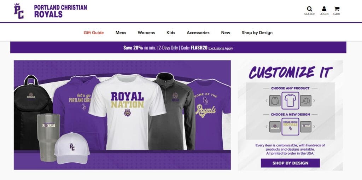Go to previous design with left chevron
Screen dimensions: 362x180
coord(267,127)
